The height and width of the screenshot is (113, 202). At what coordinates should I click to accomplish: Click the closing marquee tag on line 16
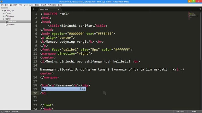(x=50, y=78)
